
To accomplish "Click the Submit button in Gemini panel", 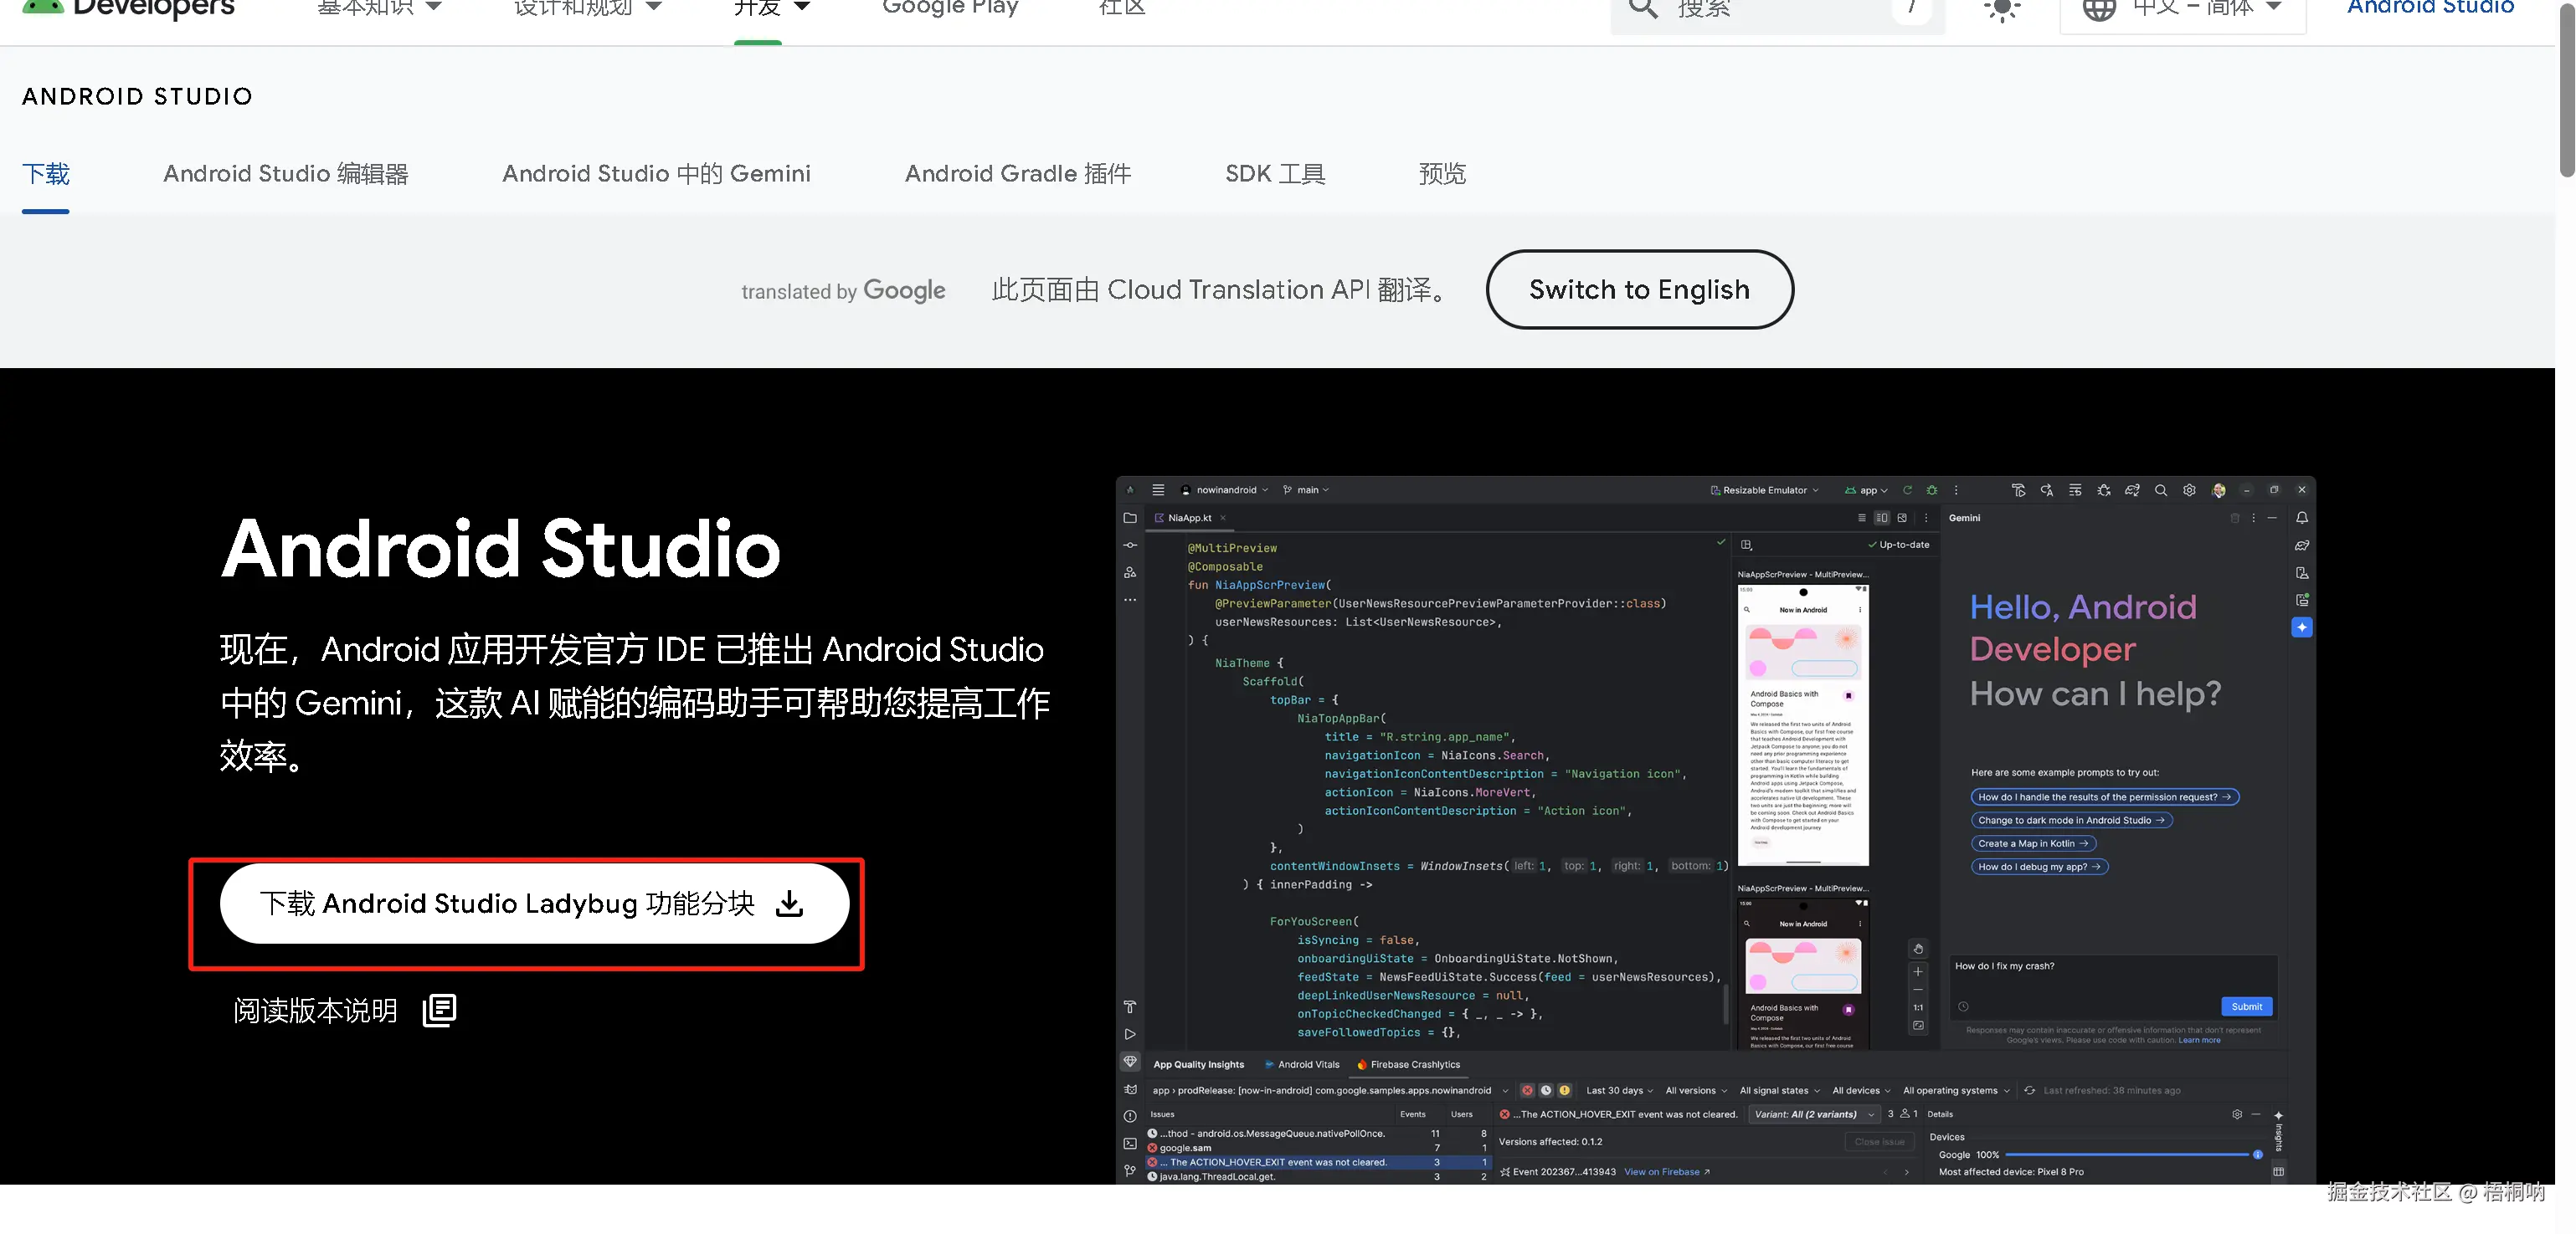I will (2246, 1006).
